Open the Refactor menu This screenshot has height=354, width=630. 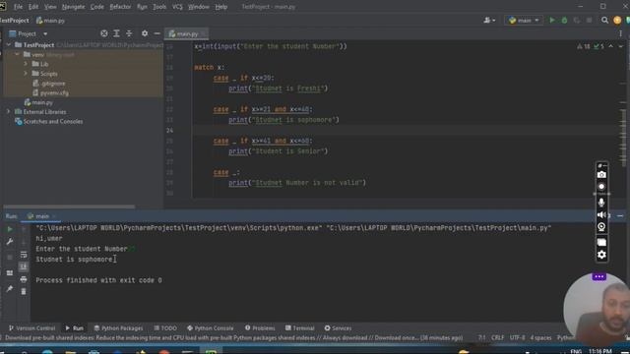[120, 7]
